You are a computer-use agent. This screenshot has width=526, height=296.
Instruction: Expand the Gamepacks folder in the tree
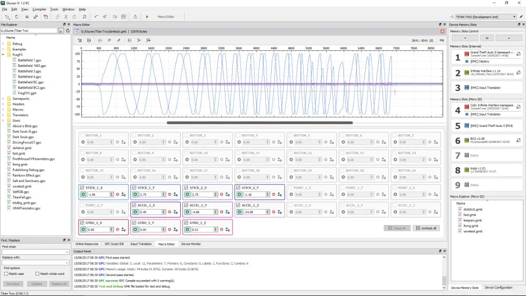(3, 98)
